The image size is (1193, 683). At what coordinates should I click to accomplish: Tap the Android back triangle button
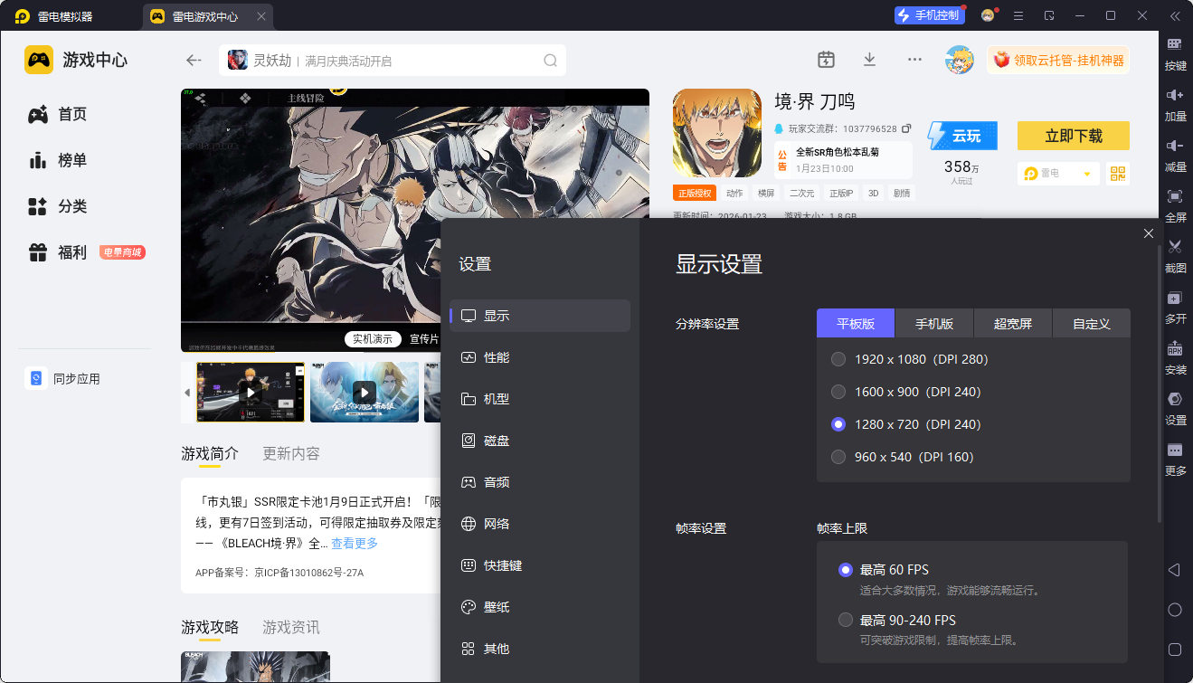[1174, 570]
